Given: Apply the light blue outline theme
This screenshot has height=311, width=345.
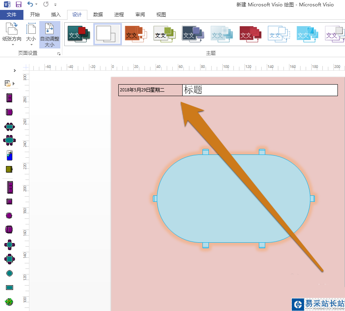Looking at the screenshot, I should tap(279, 34).
